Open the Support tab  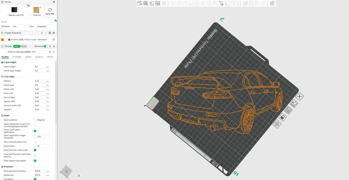tap(39, 57)
